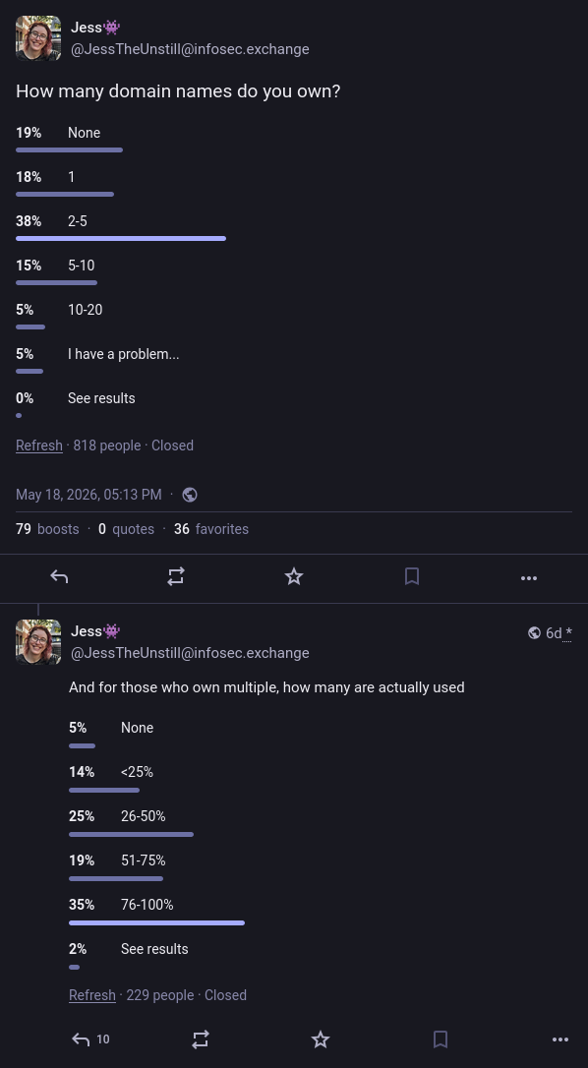Click the @JessTheUnstill handle on first post
Image resolution: width=588 pixels, height=1068 pixels.
point(190,49)
